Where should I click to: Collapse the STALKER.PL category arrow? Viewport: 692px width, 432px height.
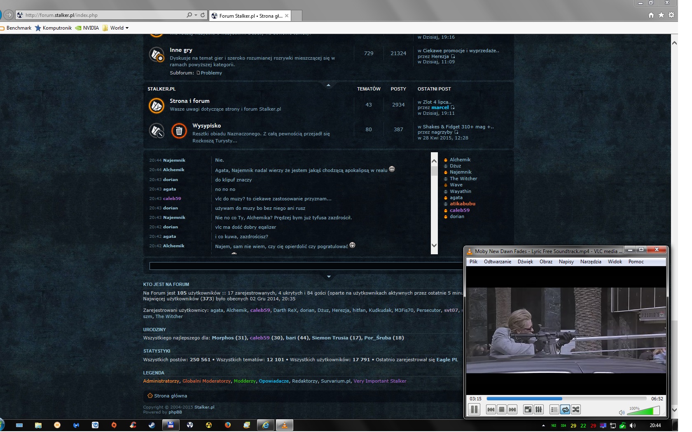point(328,85)
